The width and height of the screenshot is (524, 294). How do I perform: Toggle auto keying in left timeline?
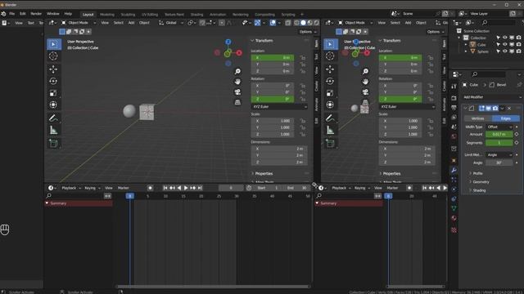click(x=150, y=188)
